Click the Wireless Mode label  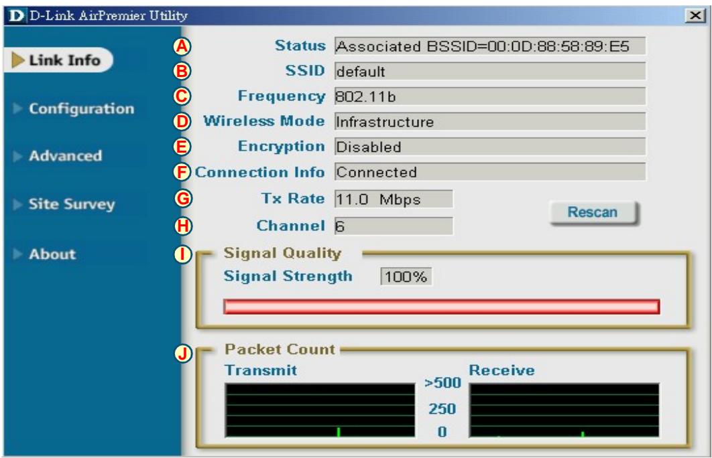coord(264,121)
